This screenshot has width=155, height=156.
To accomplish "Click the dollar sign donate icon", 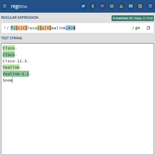I will (x=93, y=6).
